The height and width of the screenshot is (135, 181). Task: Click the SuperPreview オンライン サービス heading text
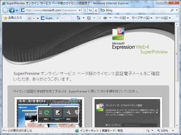click(x=86, y=76)
